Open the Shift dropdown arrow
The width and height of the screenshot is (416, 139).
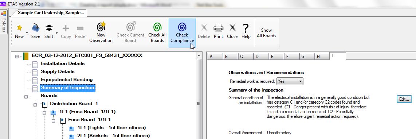[56, 33]
